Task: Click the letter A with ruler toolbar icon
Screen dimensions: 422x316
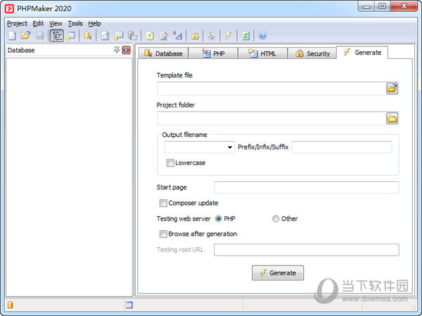Action: point(178,36)
